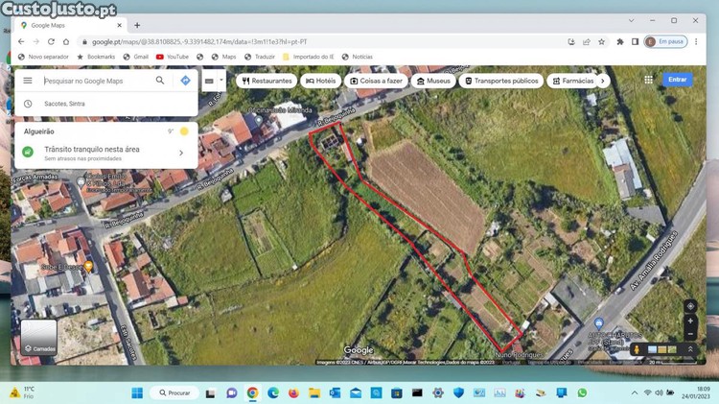
Task: Click the search magnifier icon in Maps
Action: pyautogui.click(x=160, y=82)
